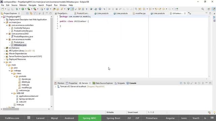
Task: Toggle the Java EE perspective button
Action: pos(214,9)
